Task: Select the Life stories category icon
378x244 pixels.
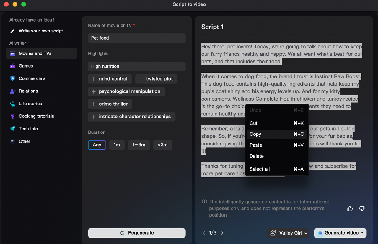Action: [12, 104]
